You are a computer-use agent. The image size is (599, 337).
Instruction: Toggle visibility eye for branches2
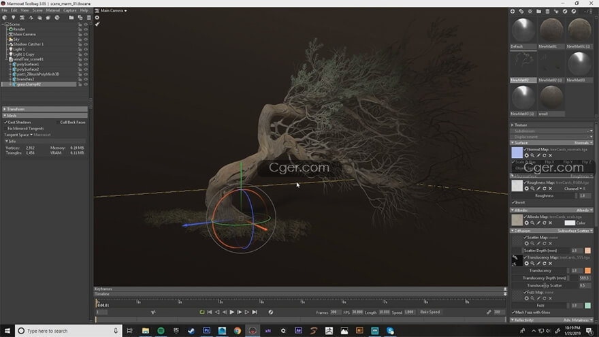(x=86, y=79)
